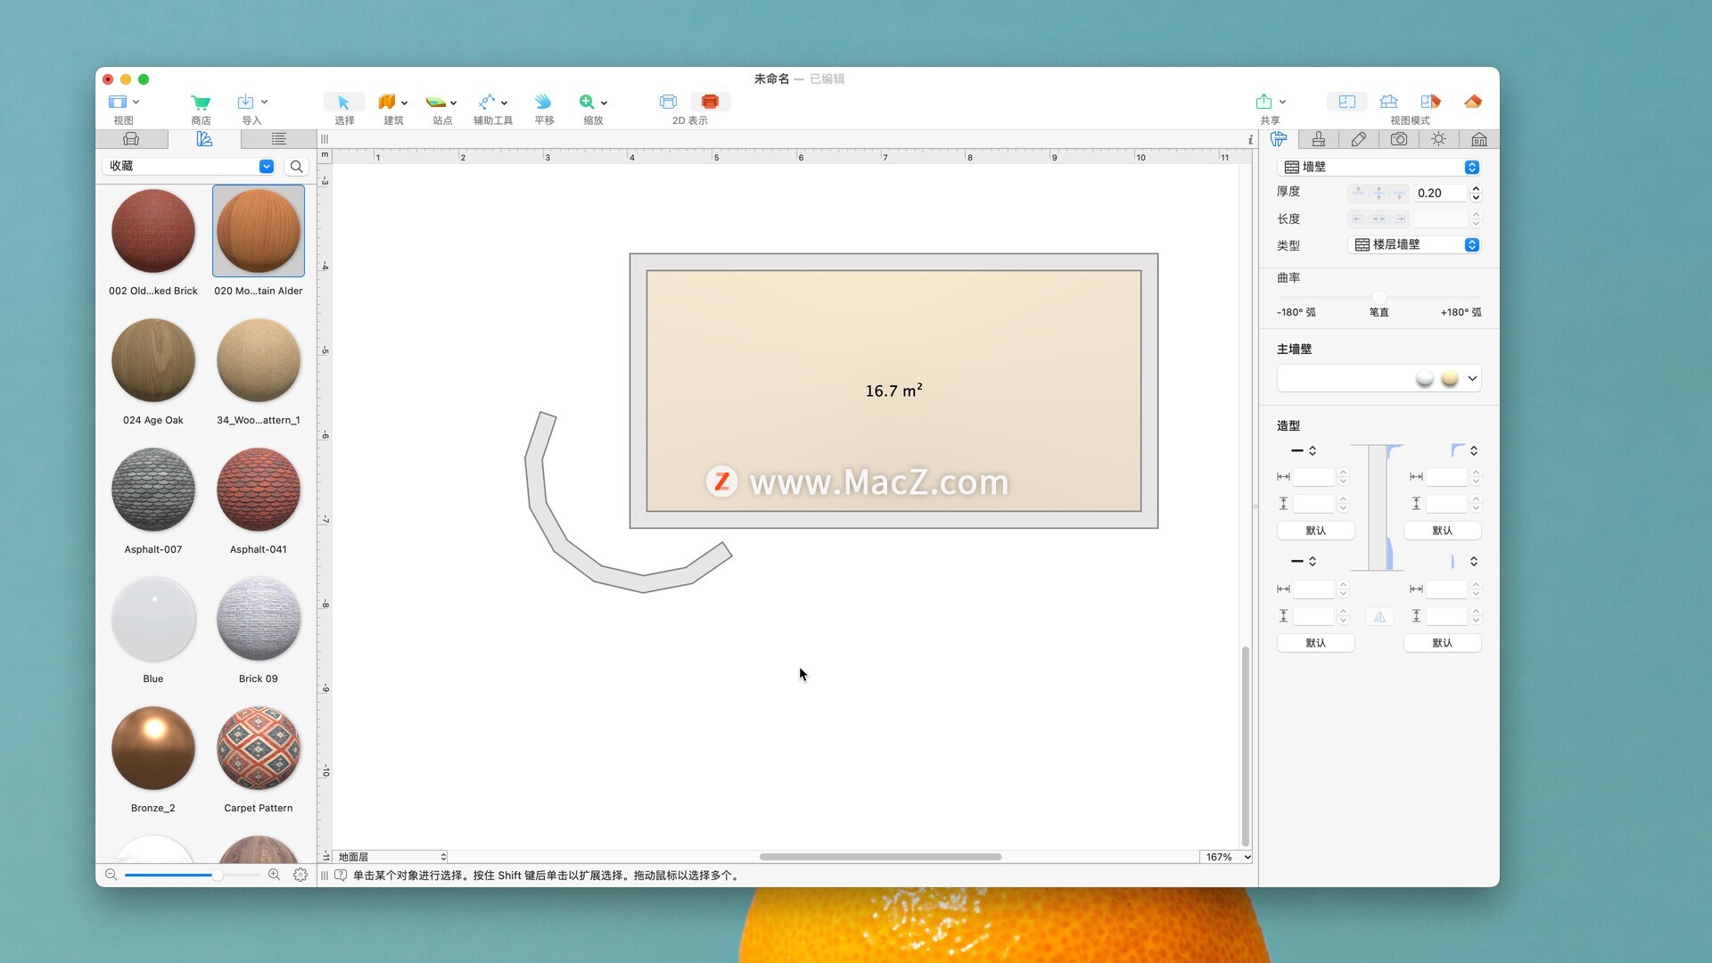1712x963 pixels.
Task: Click top-right 默认 default button in 造型
Action: (1442, 531)
